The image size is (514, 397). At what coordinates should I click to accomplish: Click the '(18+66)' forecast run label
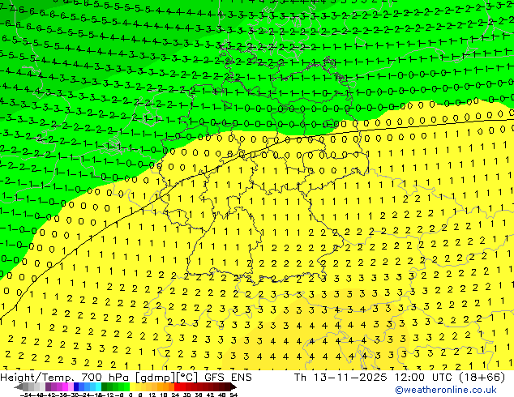482,378
